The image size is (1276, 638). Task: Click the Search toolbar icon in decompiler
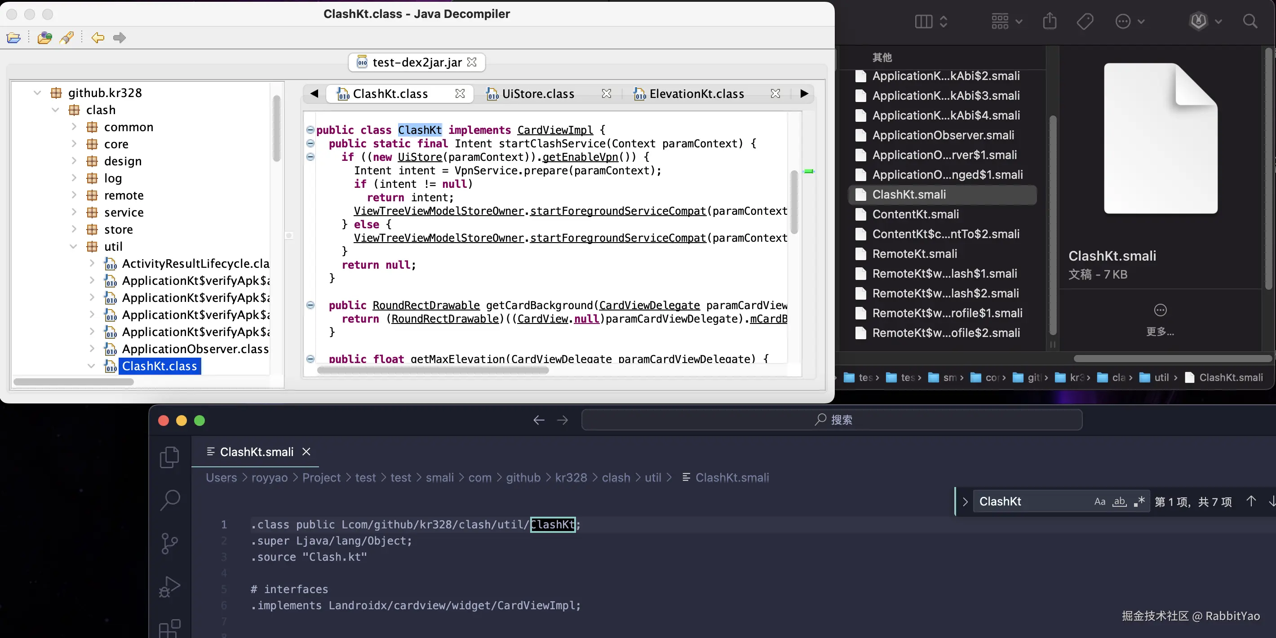click(x=67, y=38)
